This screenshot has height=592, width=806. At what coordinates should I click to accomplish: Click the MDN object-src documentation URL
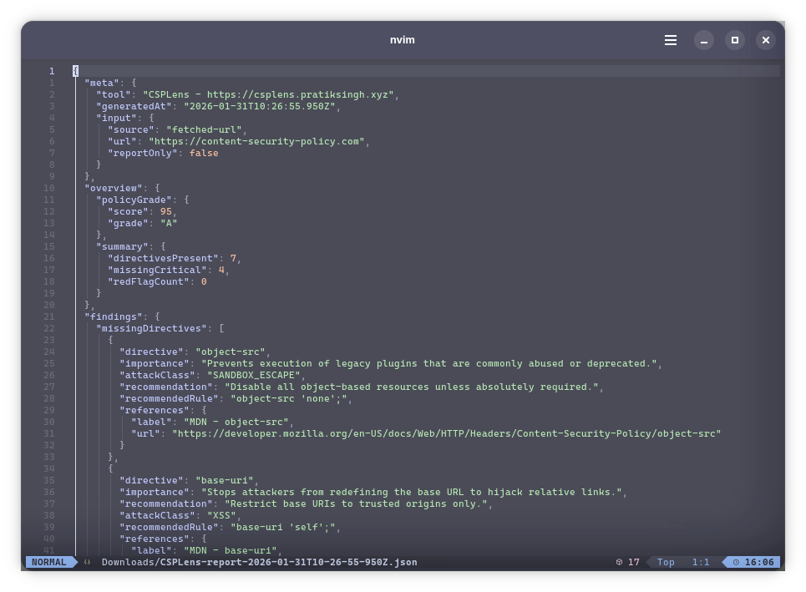446,433
